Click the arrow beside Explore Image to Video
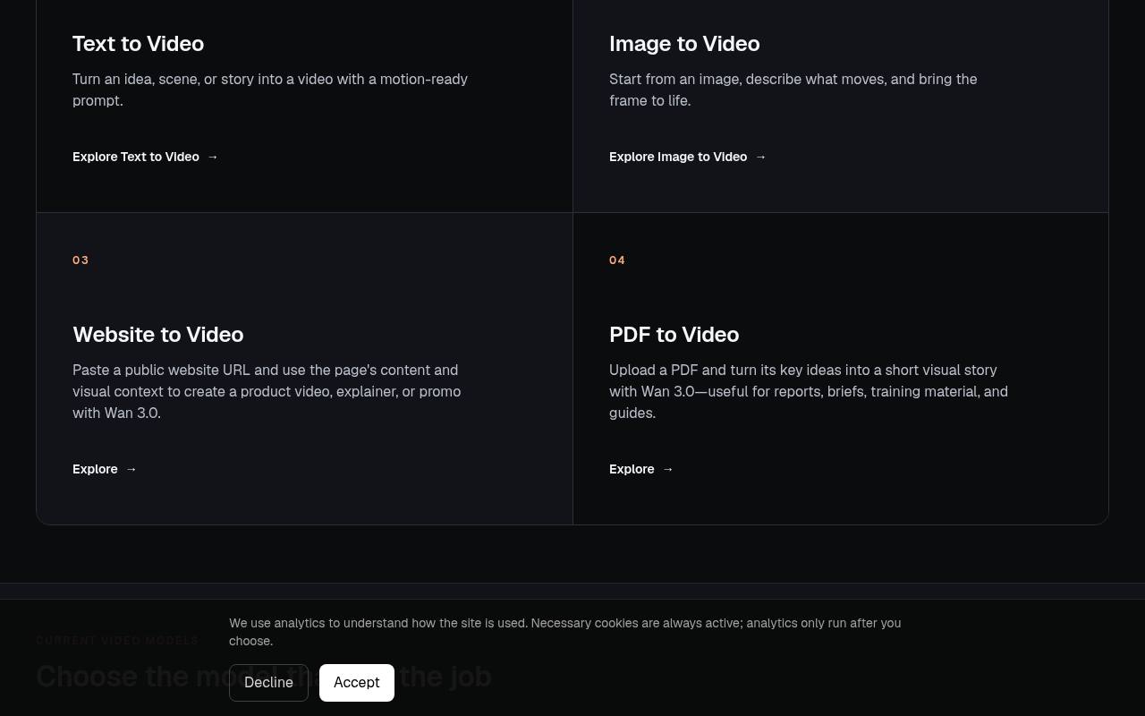The image size is (1145, 716). click(760, 157)
